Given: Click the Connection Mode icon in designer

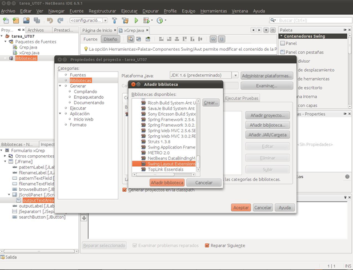Looking at the screenshot, I should [x=139, y=39].
